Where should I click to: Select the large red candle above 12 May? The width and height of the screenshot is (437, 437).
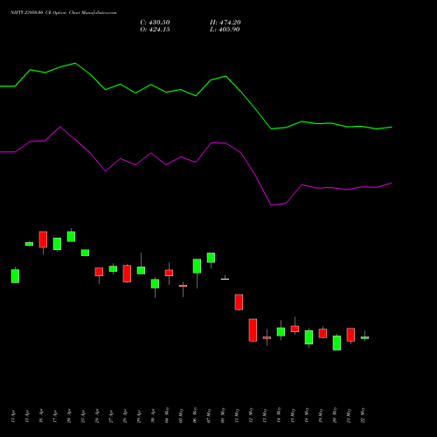(253, 330)
